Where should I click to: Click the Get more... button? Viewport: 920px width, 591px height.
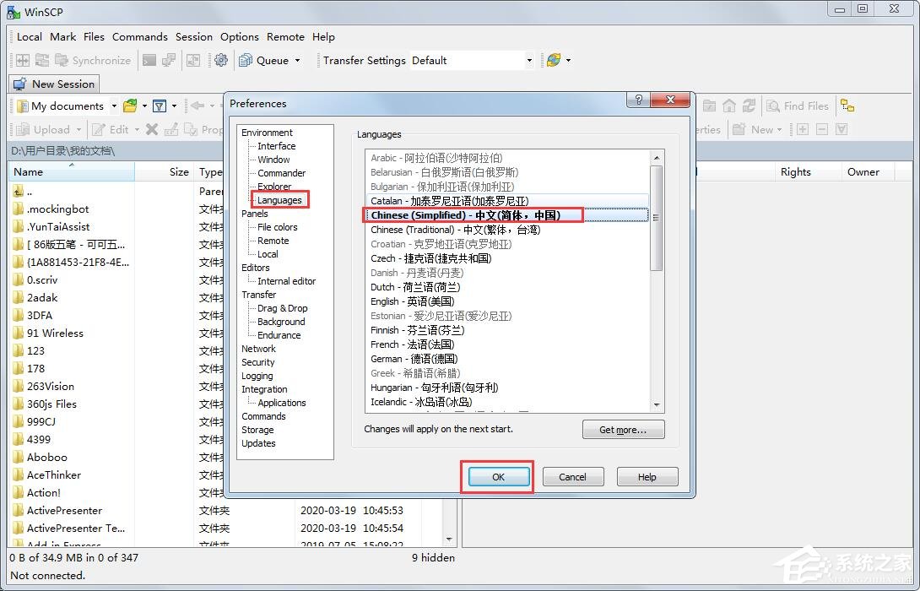coord(623,430)
